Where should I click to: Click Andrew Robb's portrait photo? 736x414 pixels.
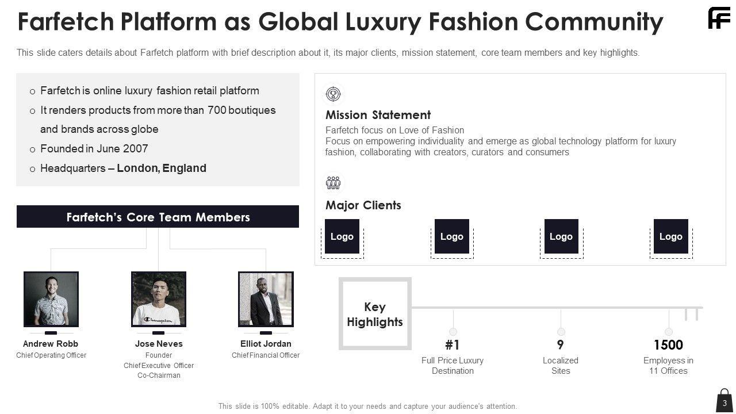(x=51, y=299)
